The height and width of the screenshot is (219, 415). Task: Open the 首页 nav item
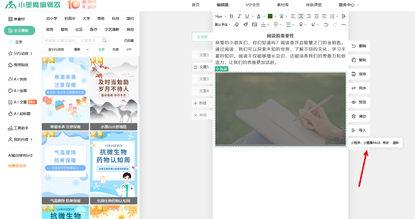(x=195, y=5)
